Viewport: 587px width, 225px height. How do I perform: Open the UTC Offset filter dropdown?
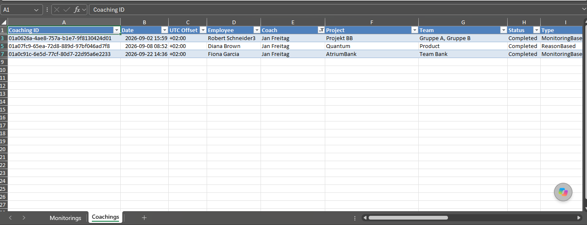tap(203, 30)
